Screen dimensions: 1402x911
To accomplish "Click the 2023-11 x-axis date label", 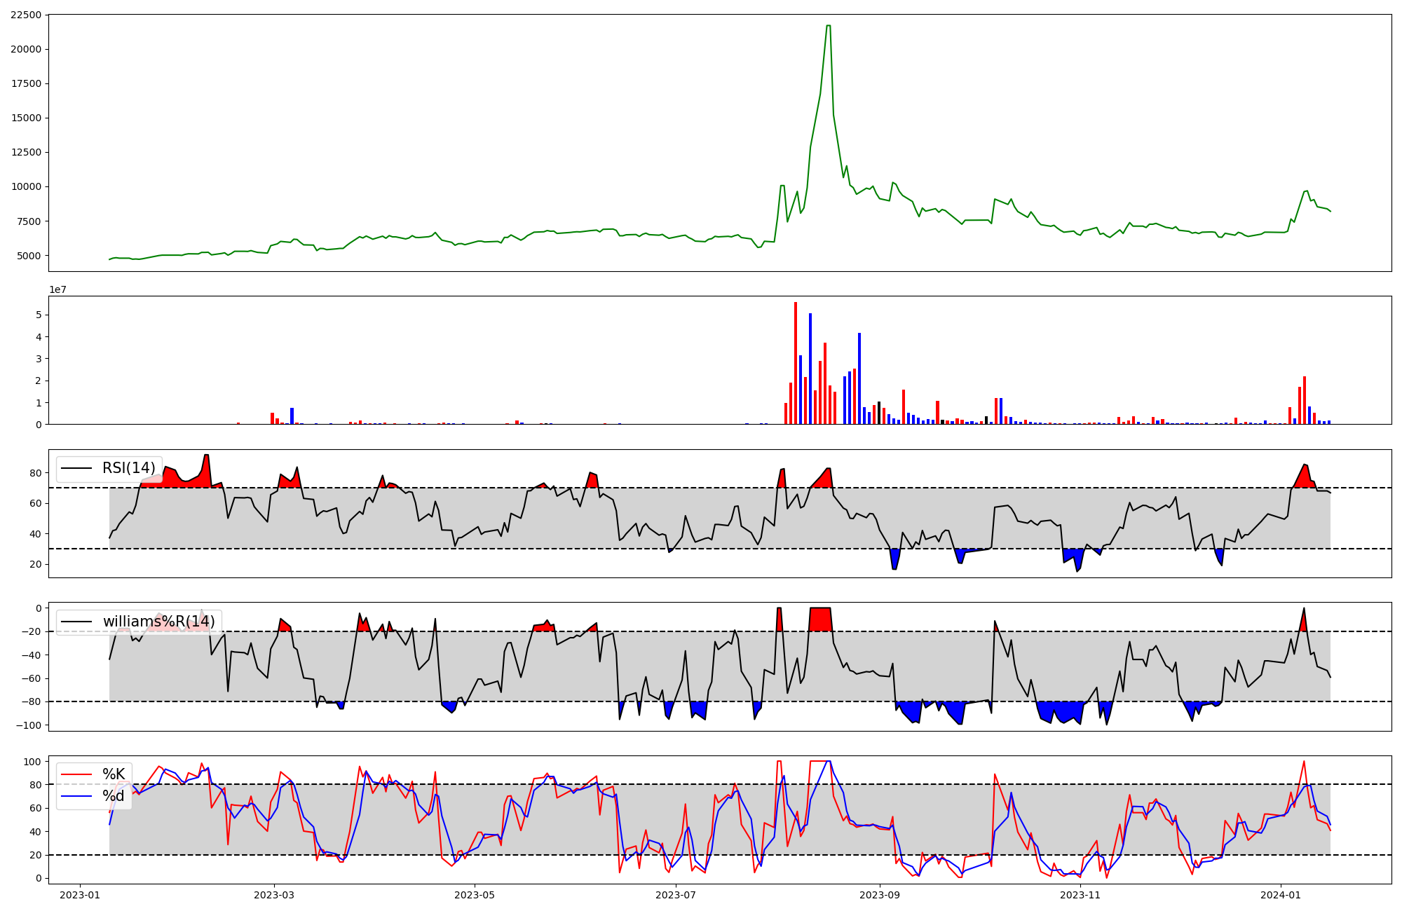I will (x=1080, y=895).
